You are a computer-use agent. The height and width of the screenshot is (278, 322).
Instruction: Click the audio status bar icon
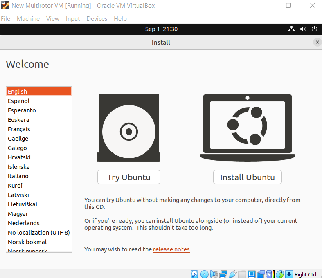214,274
